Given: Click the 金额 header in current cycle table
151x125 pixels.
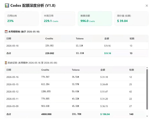Looking at the screenshot, I should click(x=107, y=38).
